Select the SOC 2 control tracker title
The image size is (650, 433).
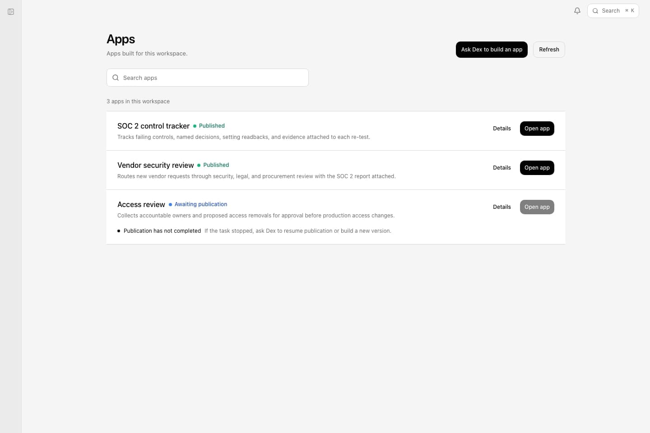[x=153, y=126]
